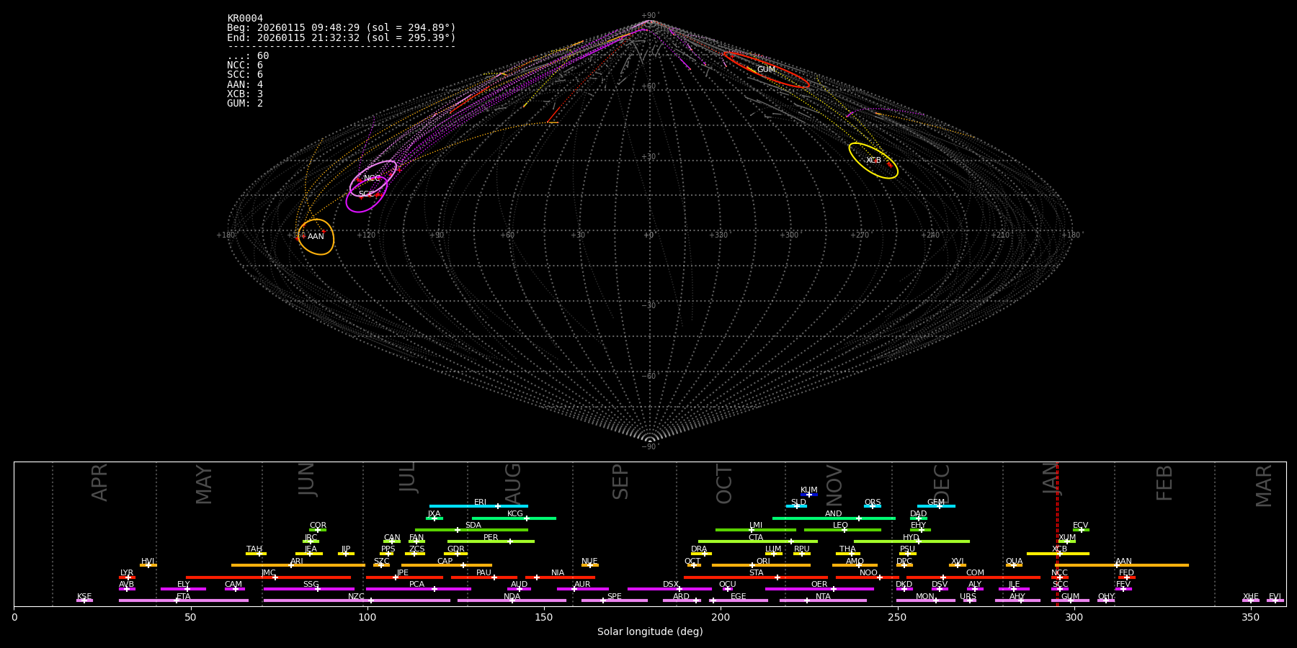The height and width of the screenshot is (648, 1297).
Task: Click the ORI shower label in timeline
Action: 763,562
